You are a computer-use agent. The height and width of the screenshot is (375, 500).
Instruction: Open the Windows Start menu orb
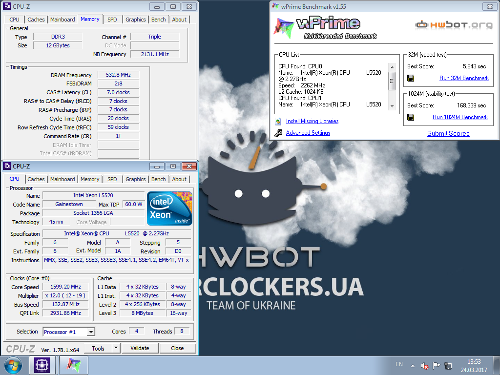(x=13, y=365)
